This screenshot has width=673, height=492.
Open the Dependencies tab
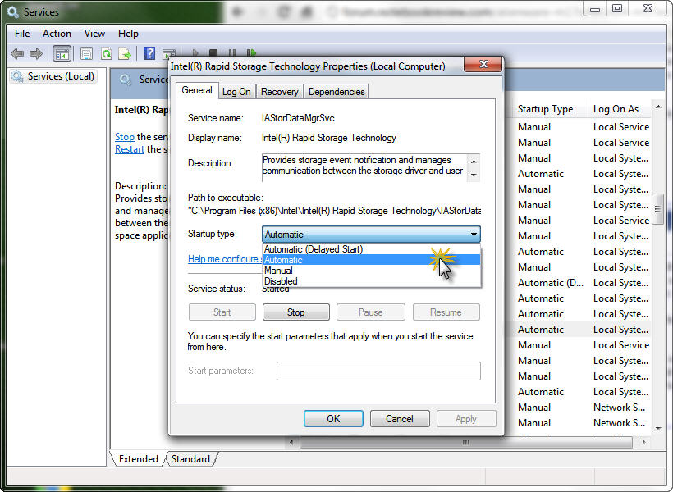(336, 92)
